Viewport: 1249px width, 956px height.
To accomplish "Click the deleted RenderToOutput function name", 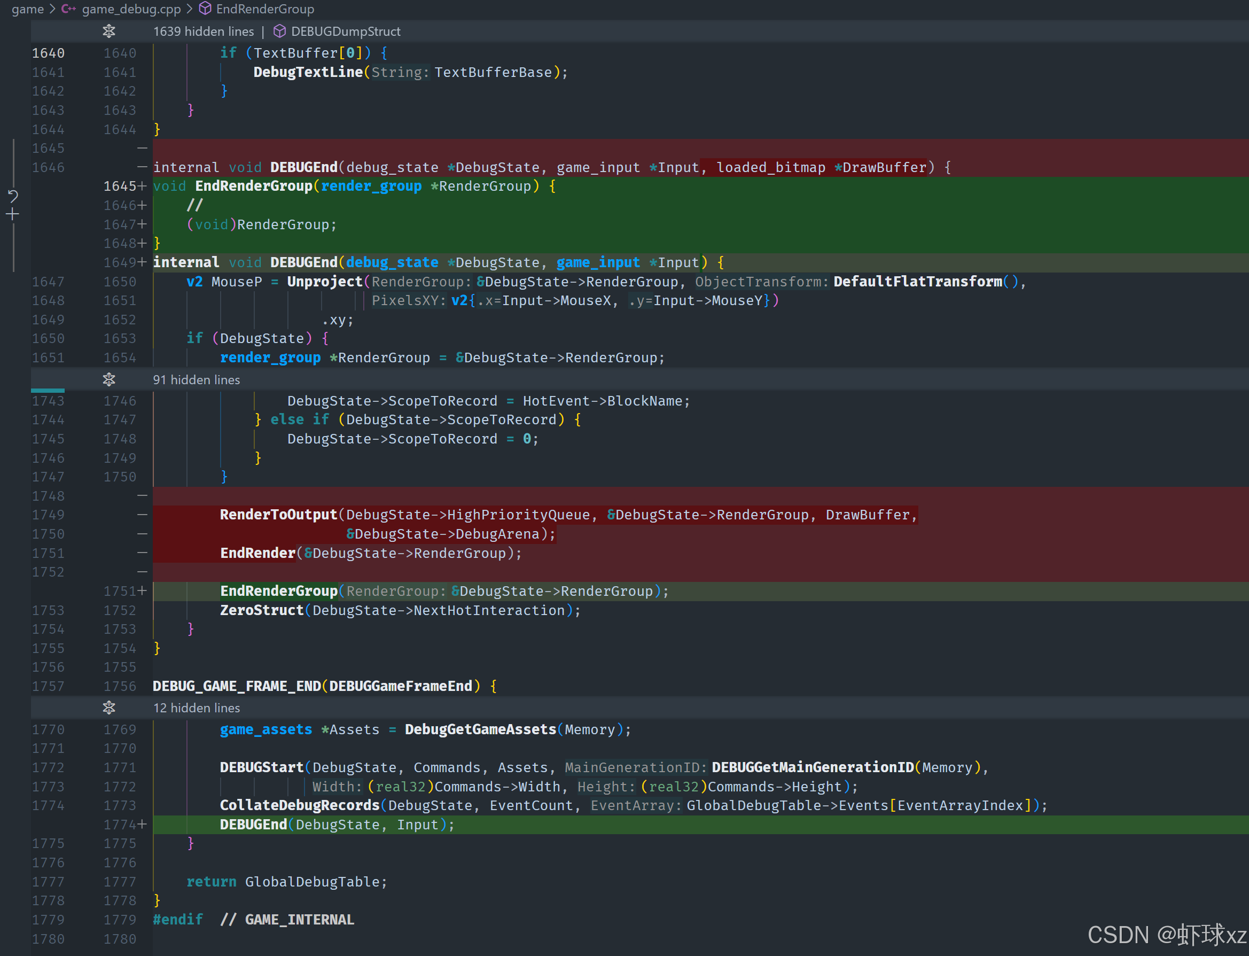I will coord(278,515).
